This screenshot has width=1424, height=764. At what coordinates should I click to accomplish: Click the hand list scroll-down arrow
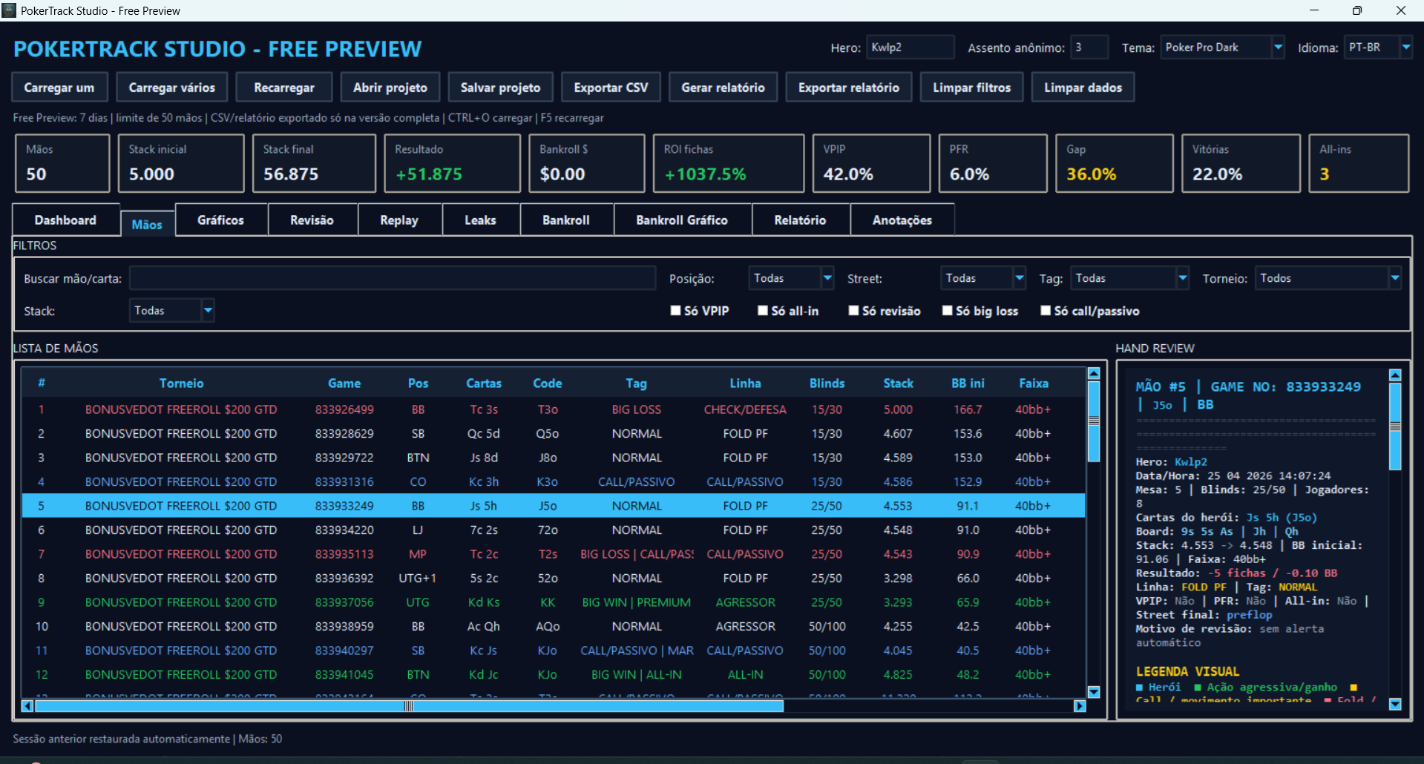pos(1094,692)
